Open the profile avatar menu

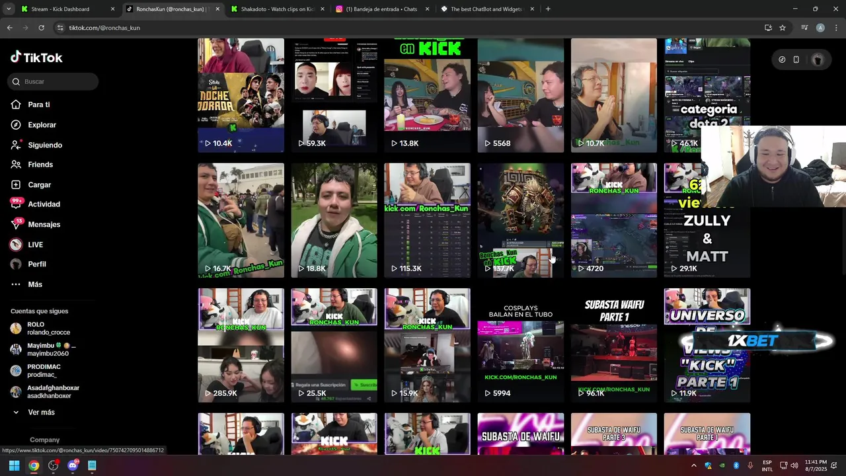tap(818, 59)
